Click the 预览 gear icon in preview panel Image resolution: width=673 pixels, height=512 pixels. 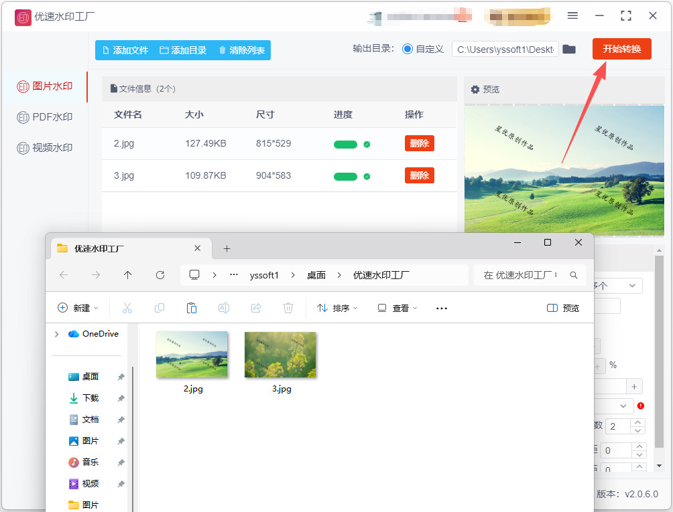[x=475, y=90]
